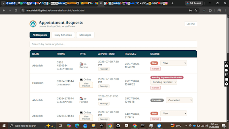Click the Hussnain name cell
Viewport: 229px width, 129px height.
[38, 83]
